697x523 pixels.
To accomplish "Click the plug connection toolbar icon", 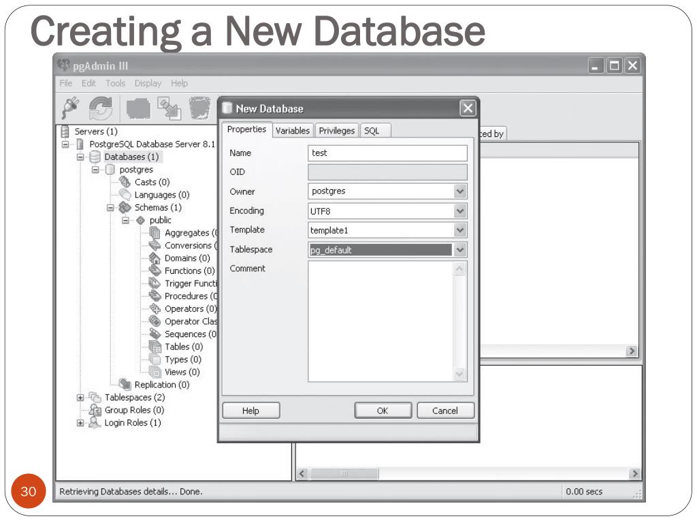I will tap(70, 108).
